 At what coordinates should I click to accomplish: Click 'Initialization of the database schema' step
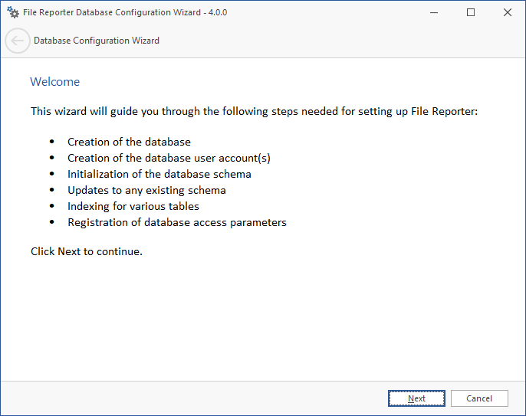pos(159,174)
